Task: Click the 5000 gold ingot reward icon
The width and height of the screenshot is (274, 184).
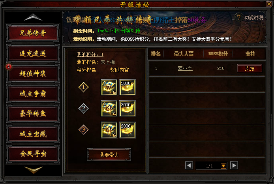Action: point(128,87)
